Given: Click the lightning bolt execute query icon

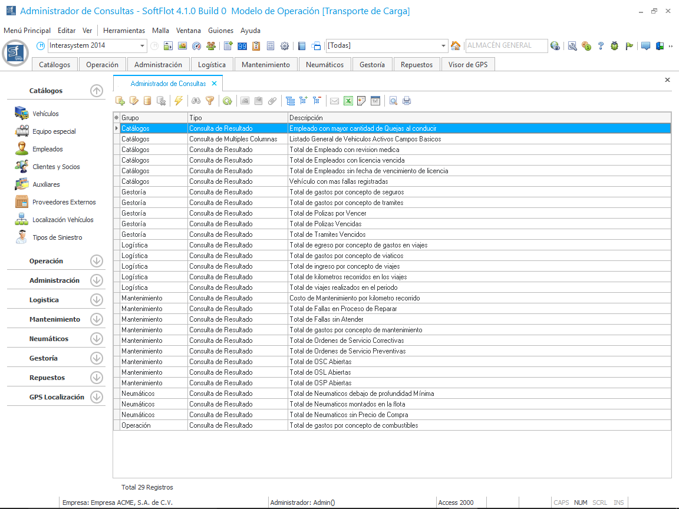Looking at the screenshot, I should point(179,101).
